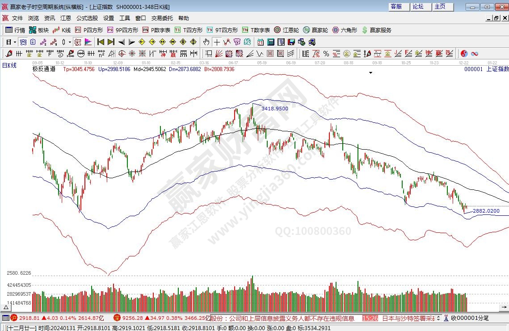Open the candlestick style dropdown arrow

point(70,42)
